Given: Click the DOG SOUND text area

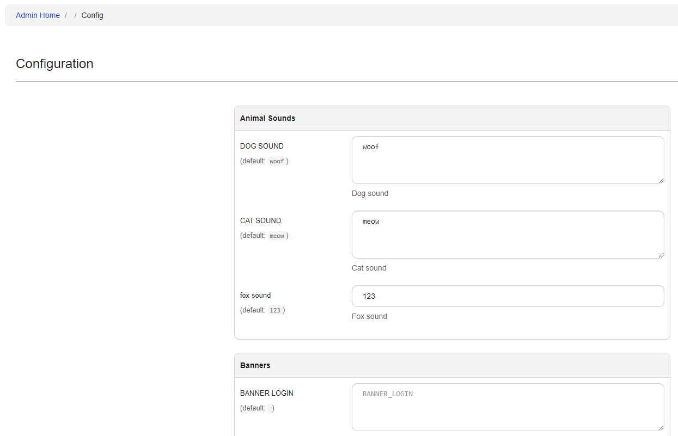Looking at the screenshot, I should click(508, 159).
